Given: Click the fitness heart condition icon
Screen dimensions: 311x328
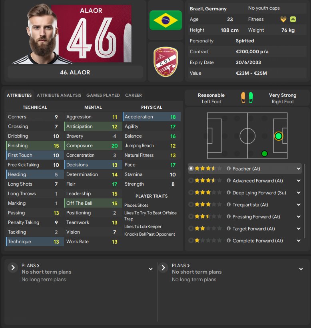Looking at the screenshot, I should (283, 20).
